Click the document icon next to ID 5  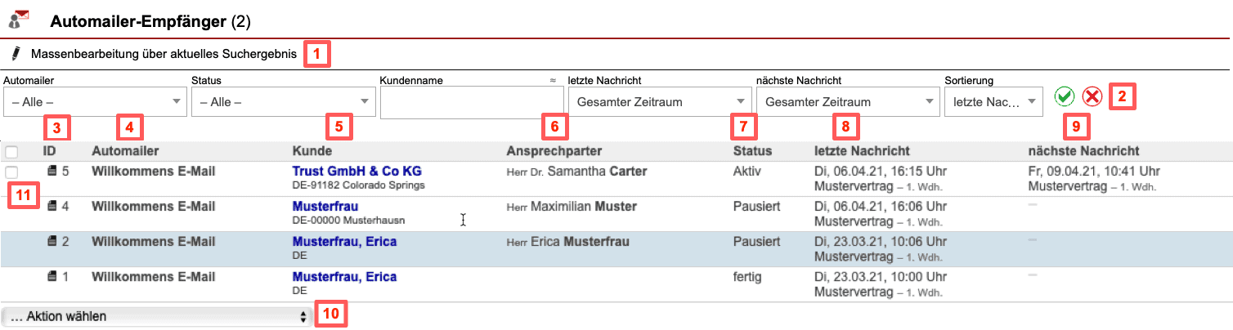coord(53,172)
